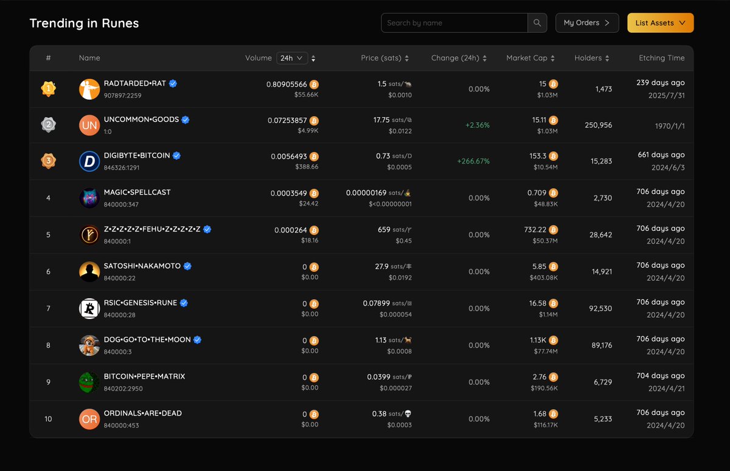Click the 92,530 holders value
This screenshot has width=730, height=471.
[601, 309]
